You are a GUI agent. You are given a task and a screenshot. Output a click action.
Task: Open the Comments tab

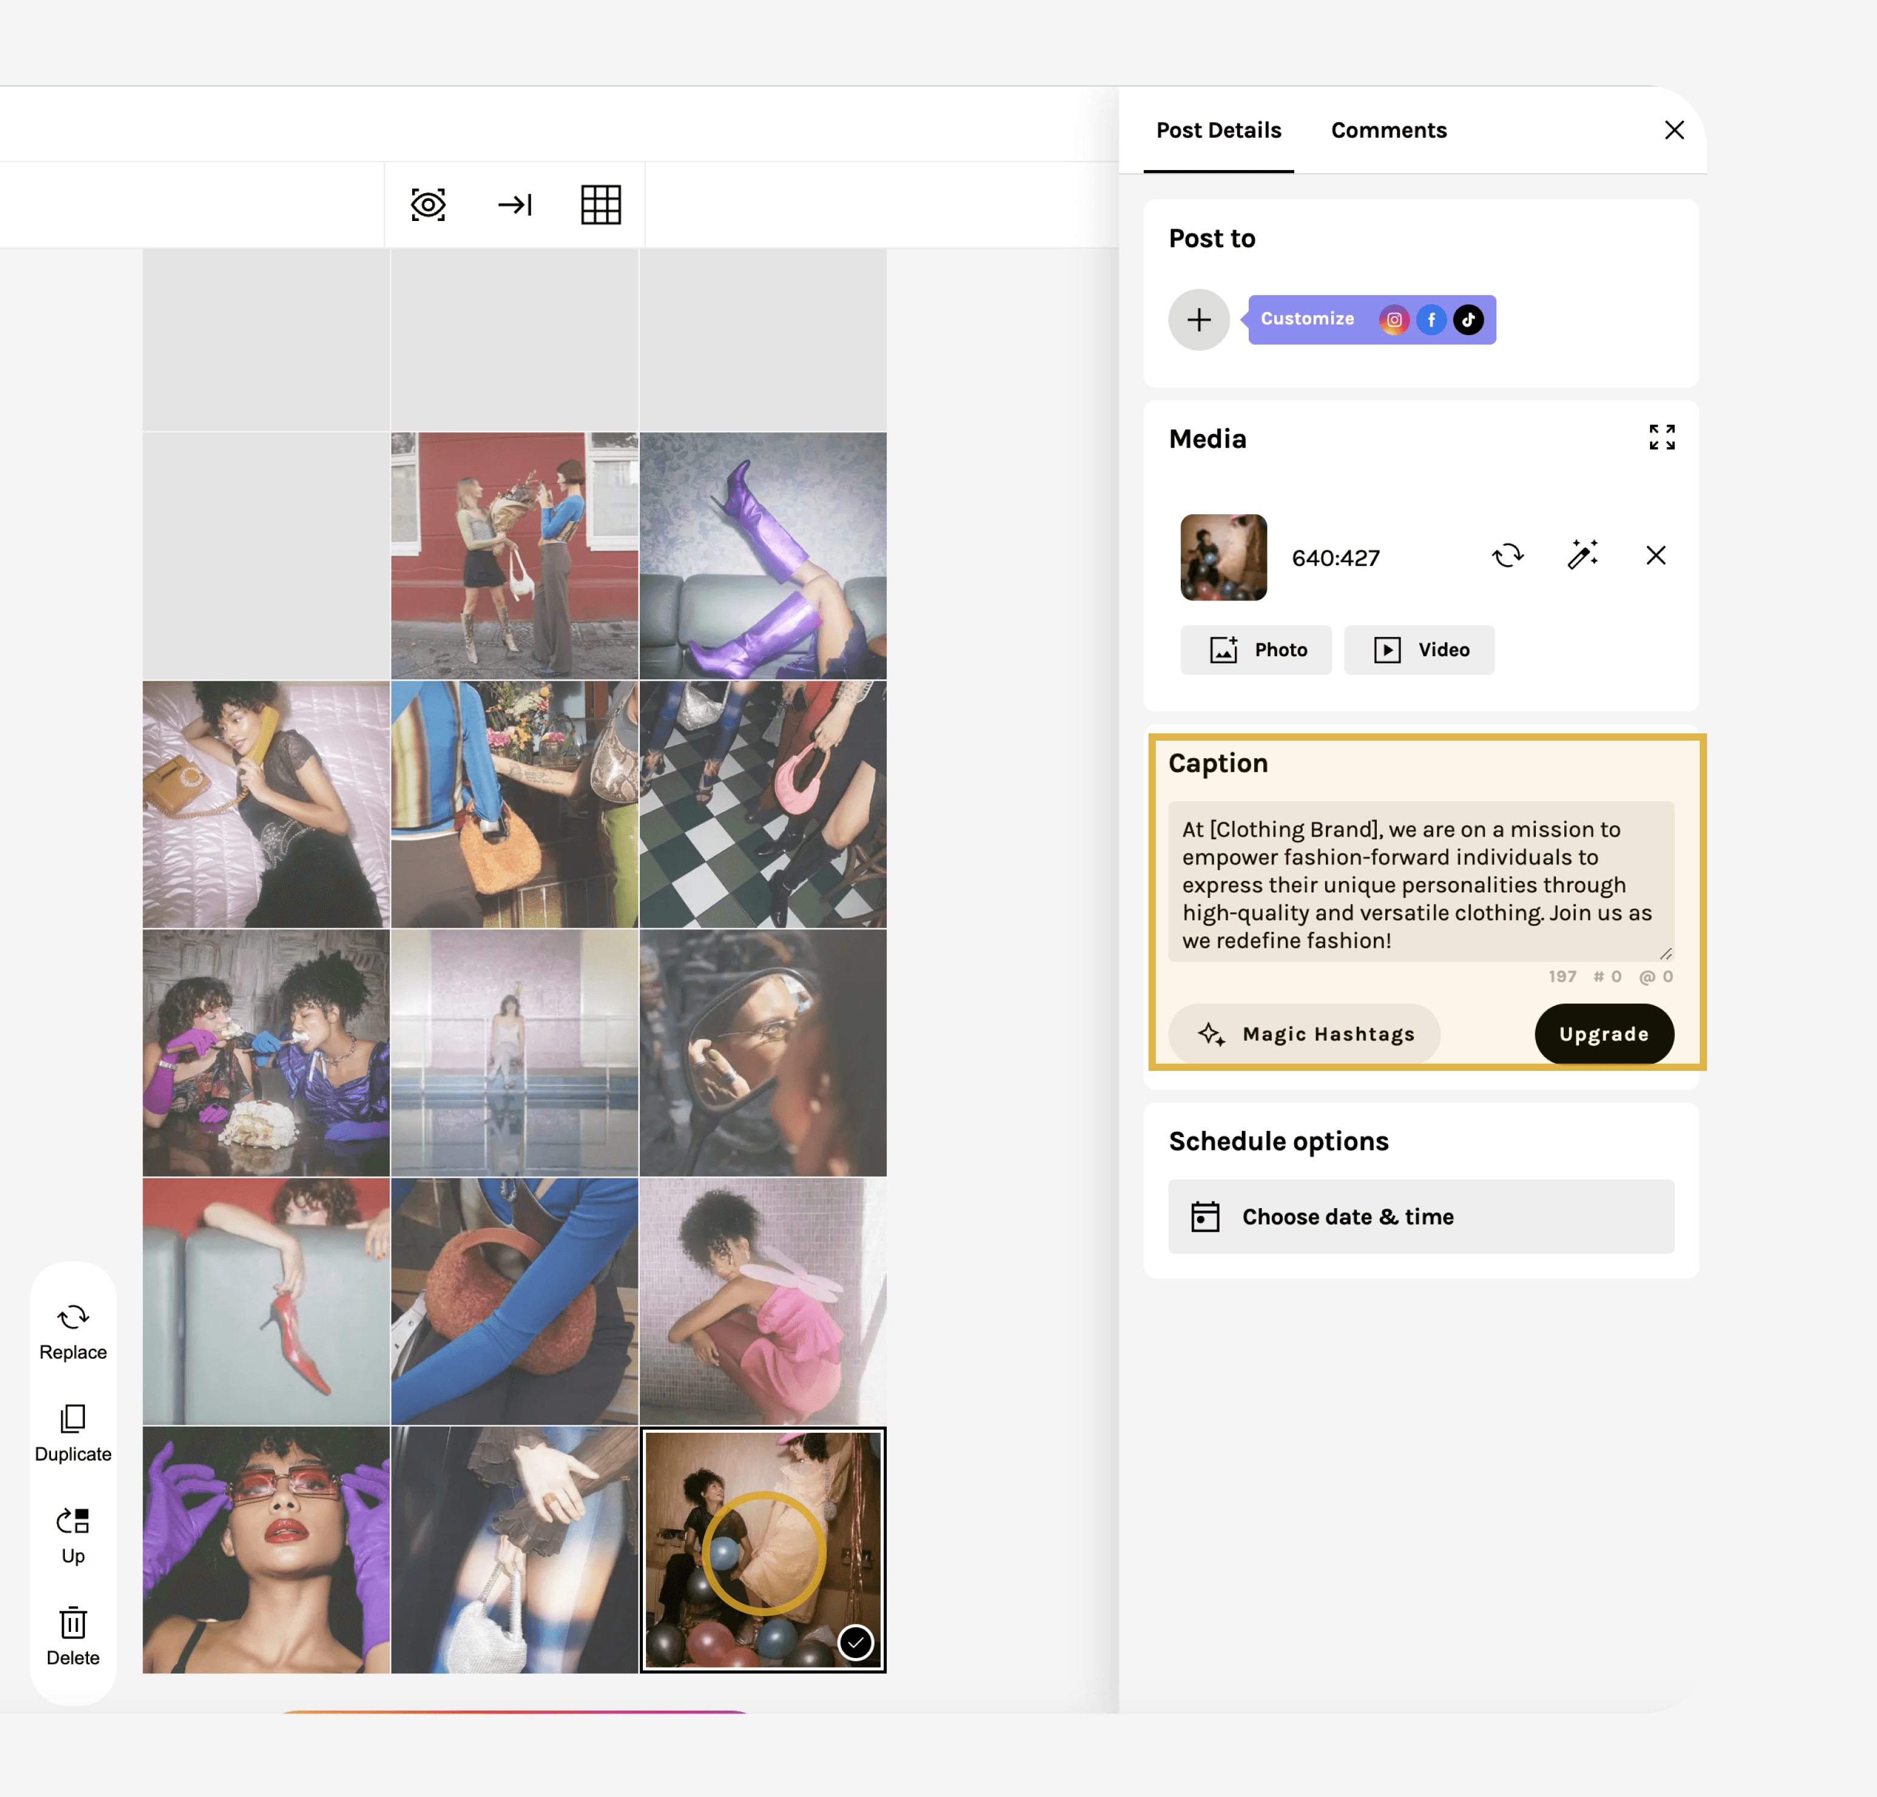point(1388,131)
